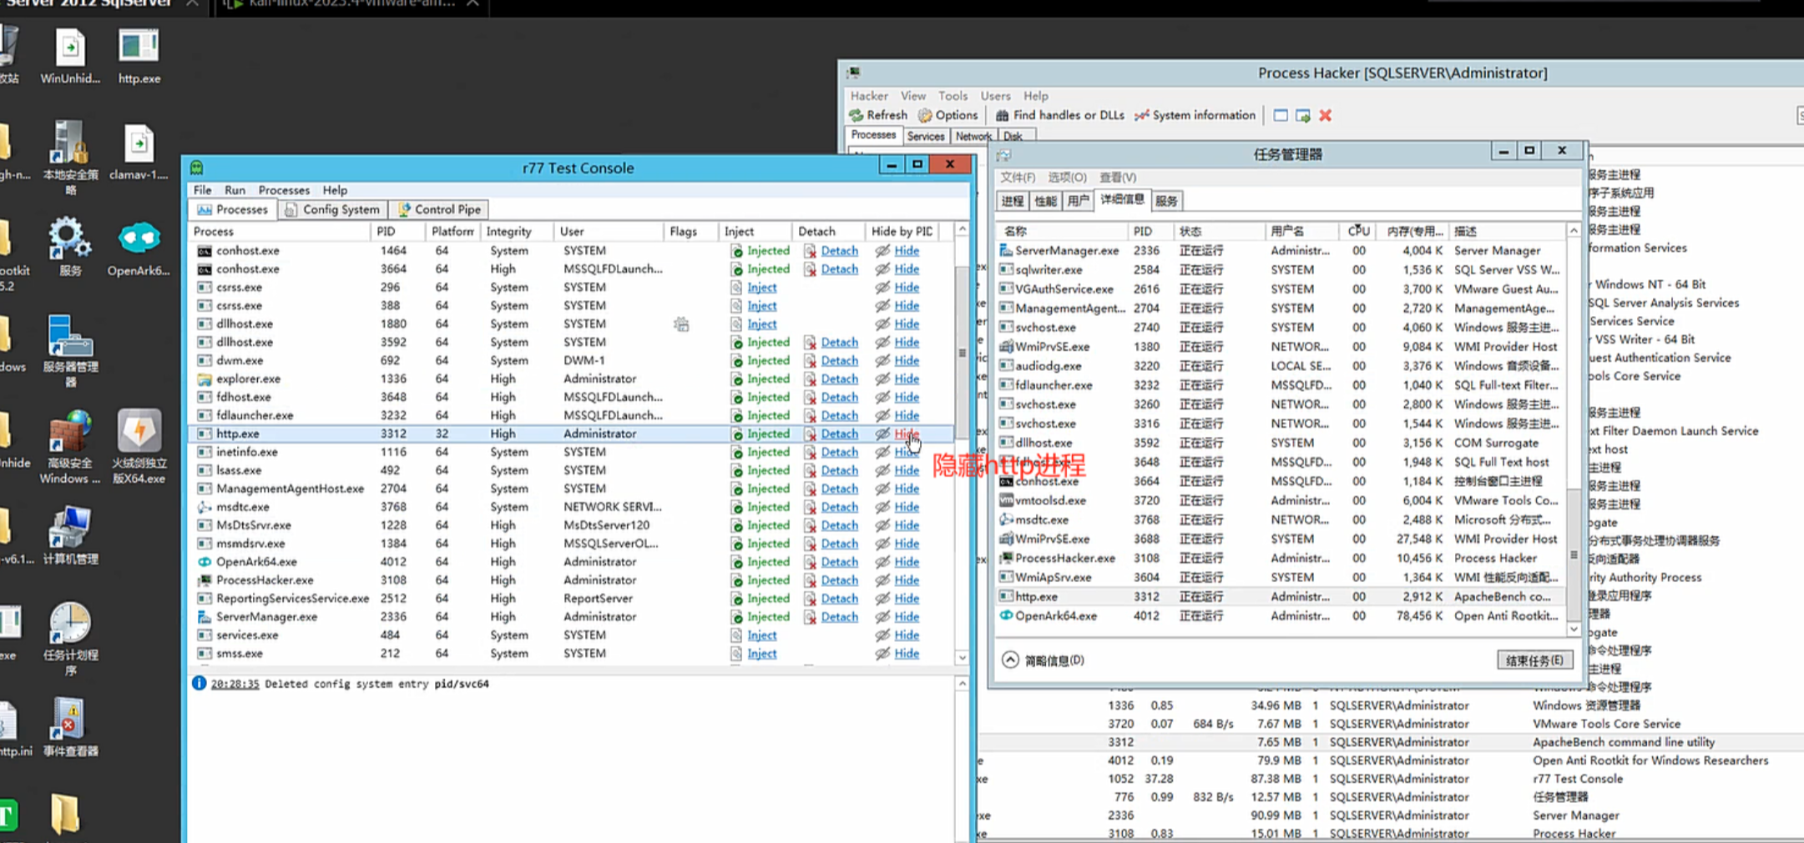
Task: Open the 服务器管理器 desktop icon
Action: [x=70, y=350]
